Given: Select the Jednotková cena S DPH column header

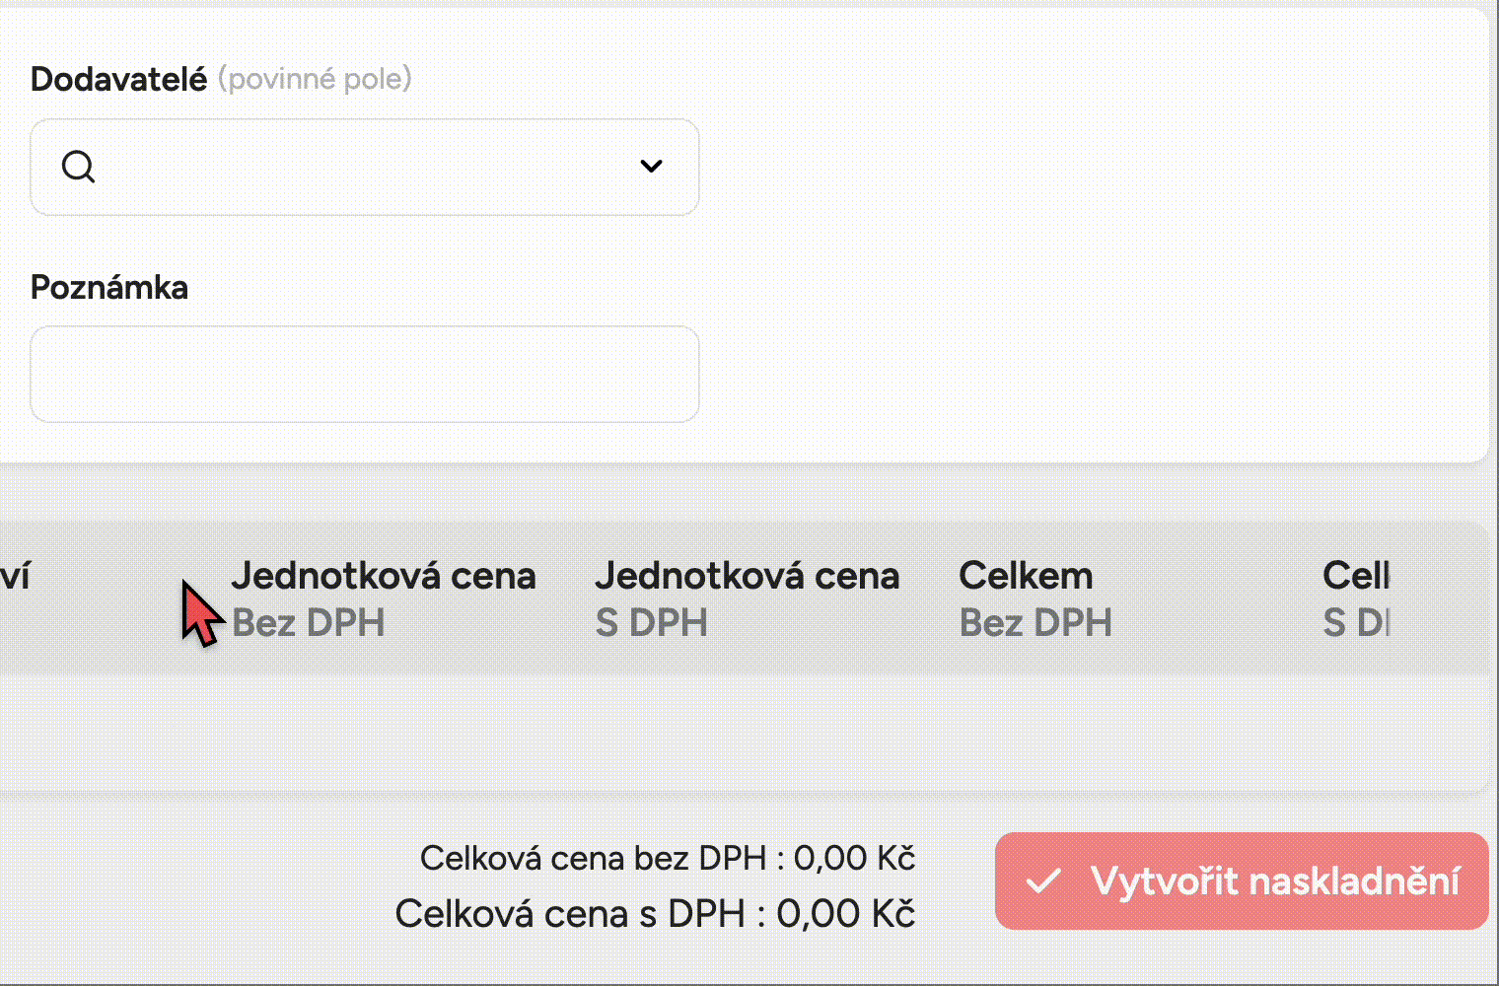Looking at the screenshot, I should point(747,598).
